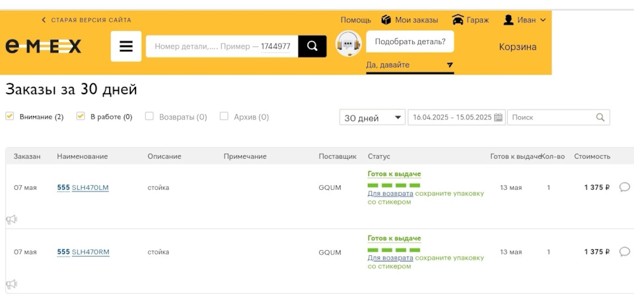The image size is (634, 306).
Task: Go to Мои заказы
Action: 409,20
